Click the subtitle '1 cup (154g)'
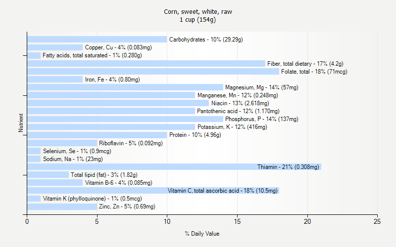This screenshot has width=396, height=247. point(198,20)
